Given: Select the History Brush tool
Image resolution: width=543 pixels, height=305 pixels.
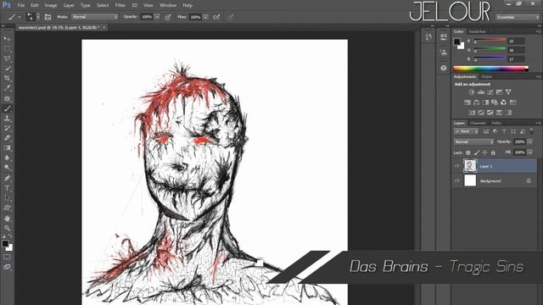Looking at the screenshot, I should [x=7, y=128].
